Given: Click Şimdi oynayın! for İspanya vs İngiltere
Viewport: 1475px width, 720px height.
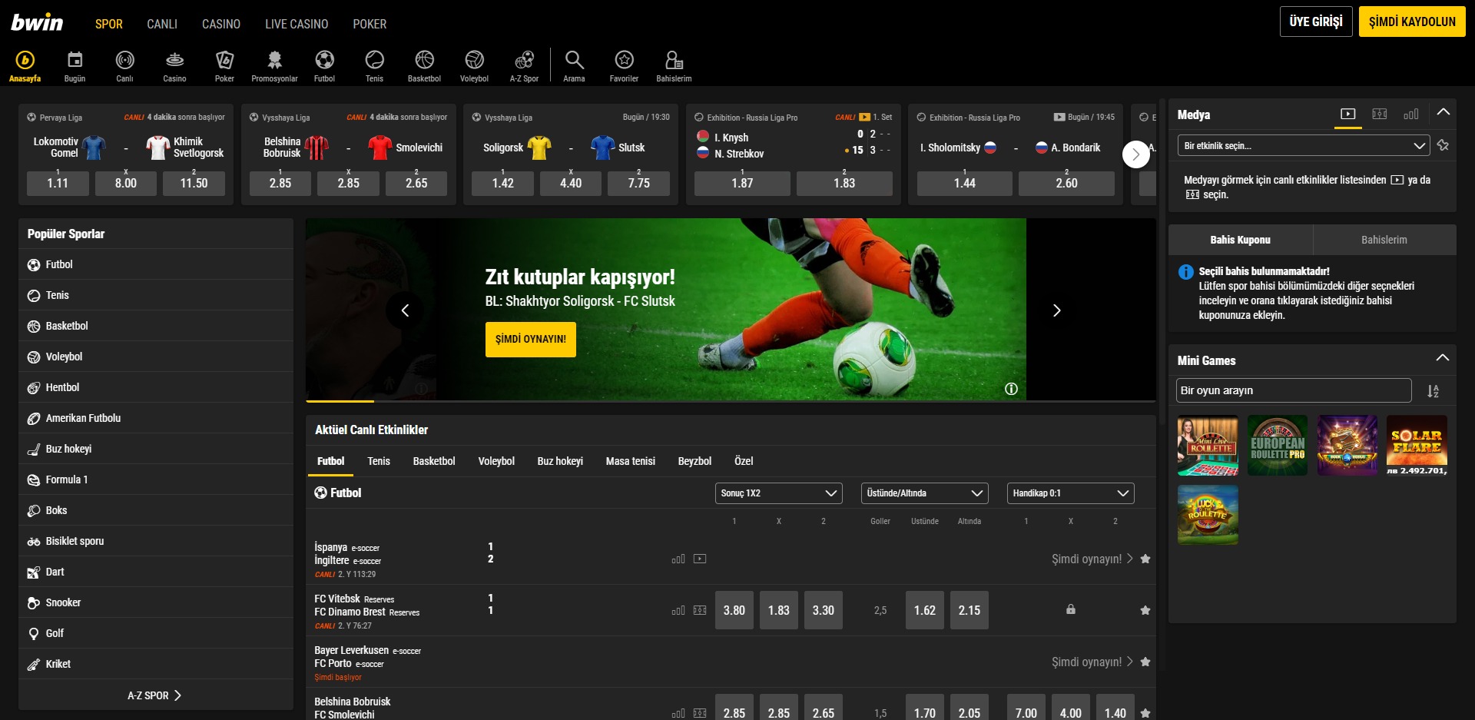Looking at the screenshot, I should point(1092,559).
